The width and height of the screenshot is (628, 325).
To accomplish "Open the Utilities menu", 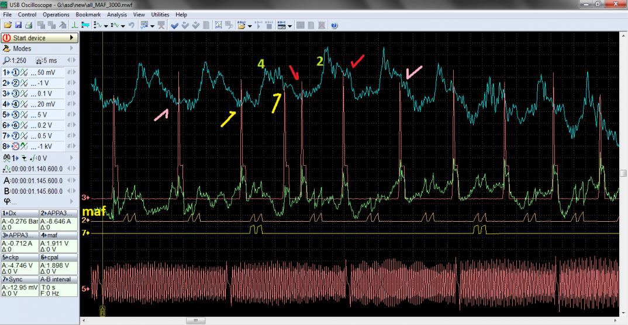I will (160, 15).
